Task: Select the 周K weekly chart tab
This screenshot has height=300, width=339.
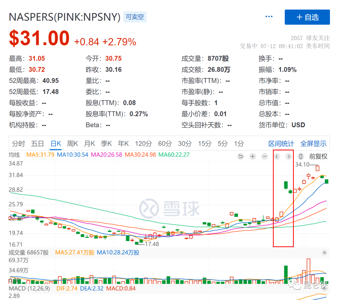Action: point(73,144)
